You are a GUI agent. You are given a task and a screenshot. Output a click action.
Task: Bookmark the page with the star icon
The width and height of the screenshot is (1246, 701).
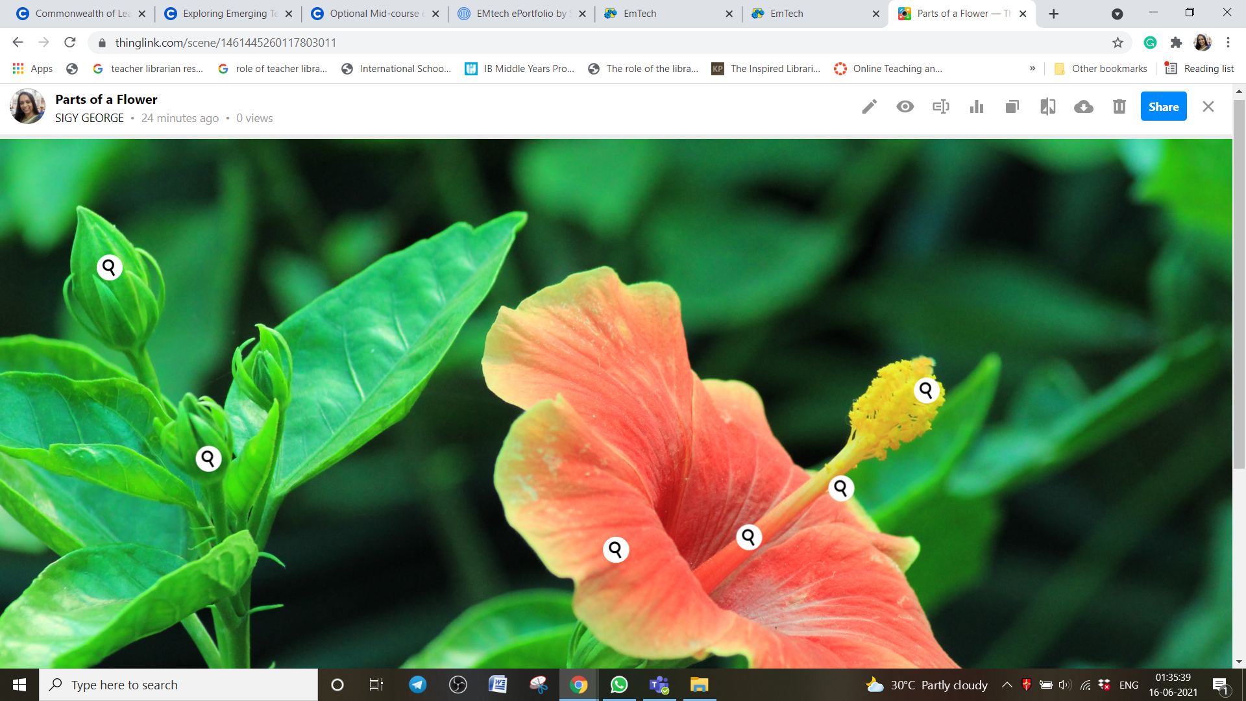pos(1118,43)
